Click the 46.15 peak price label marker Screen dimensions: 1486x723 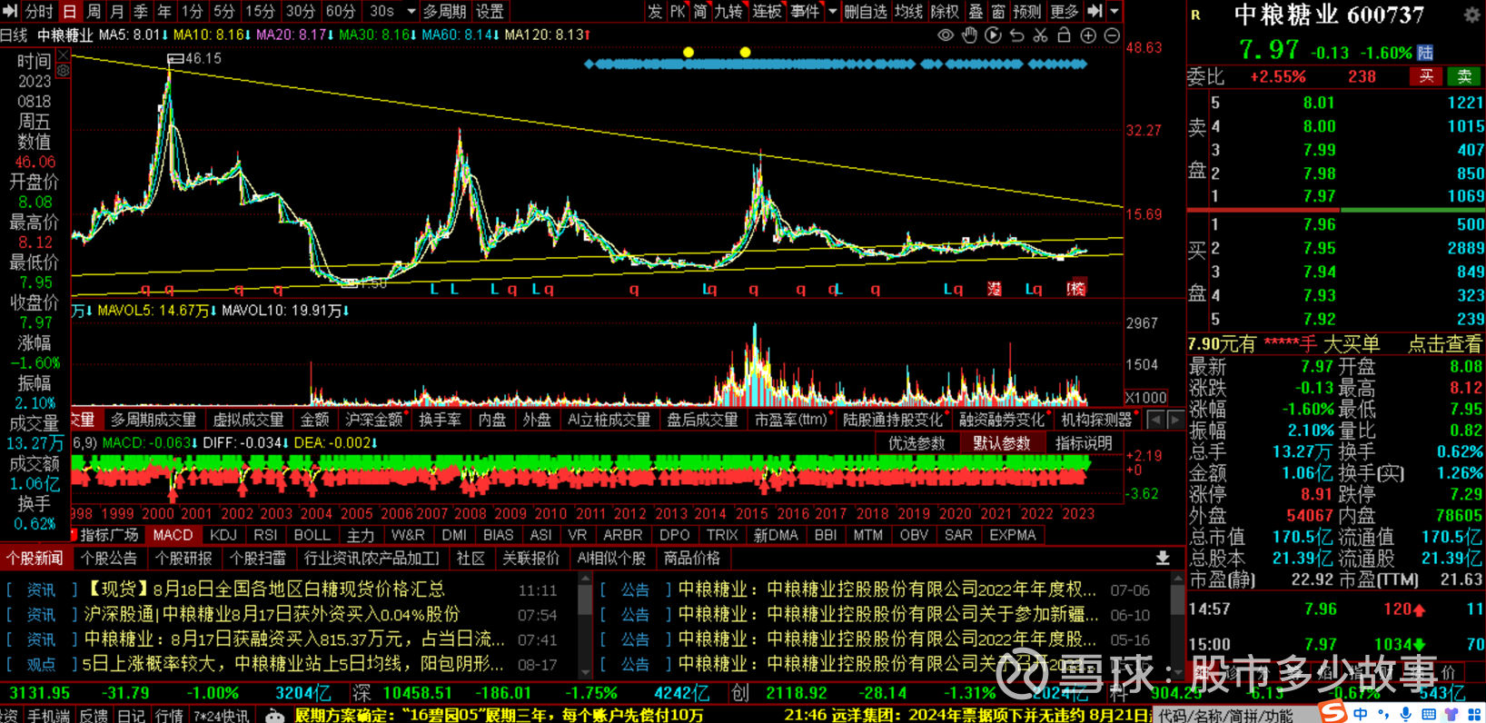coord(194,58)
